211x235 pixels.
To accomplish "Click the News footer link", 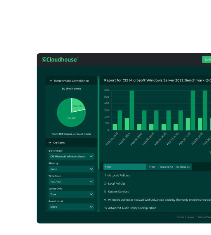I will pyautogui.click(x=191, y=217).
